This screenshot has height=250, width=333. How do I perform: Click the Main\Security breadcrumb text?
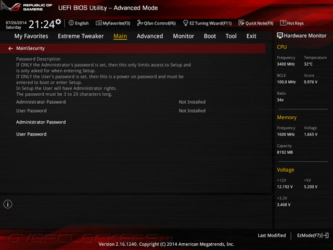[30, 48]
